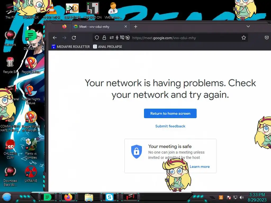Open the clock showing 3:33 PM
The image size is (271, 203).
[x=257, y=197]
